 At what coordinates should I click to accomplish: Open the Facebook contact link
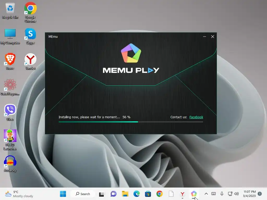[x=196, y=117]
